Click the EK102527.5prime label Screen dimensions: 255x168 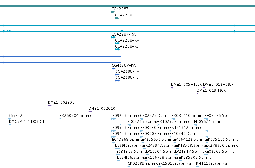pyautogui.click(x=174, y=122)
